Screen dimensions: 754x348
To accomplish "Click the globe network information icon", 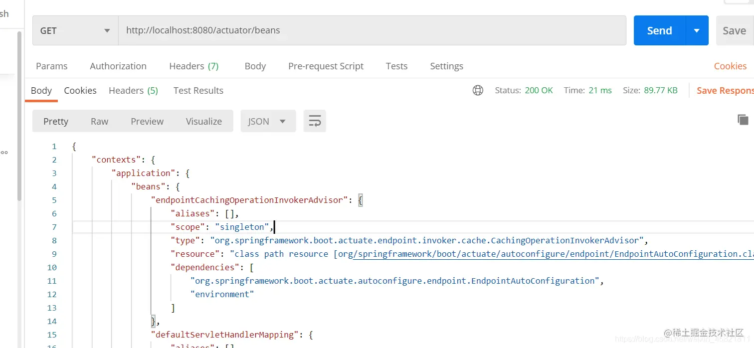I will point(478,90).
